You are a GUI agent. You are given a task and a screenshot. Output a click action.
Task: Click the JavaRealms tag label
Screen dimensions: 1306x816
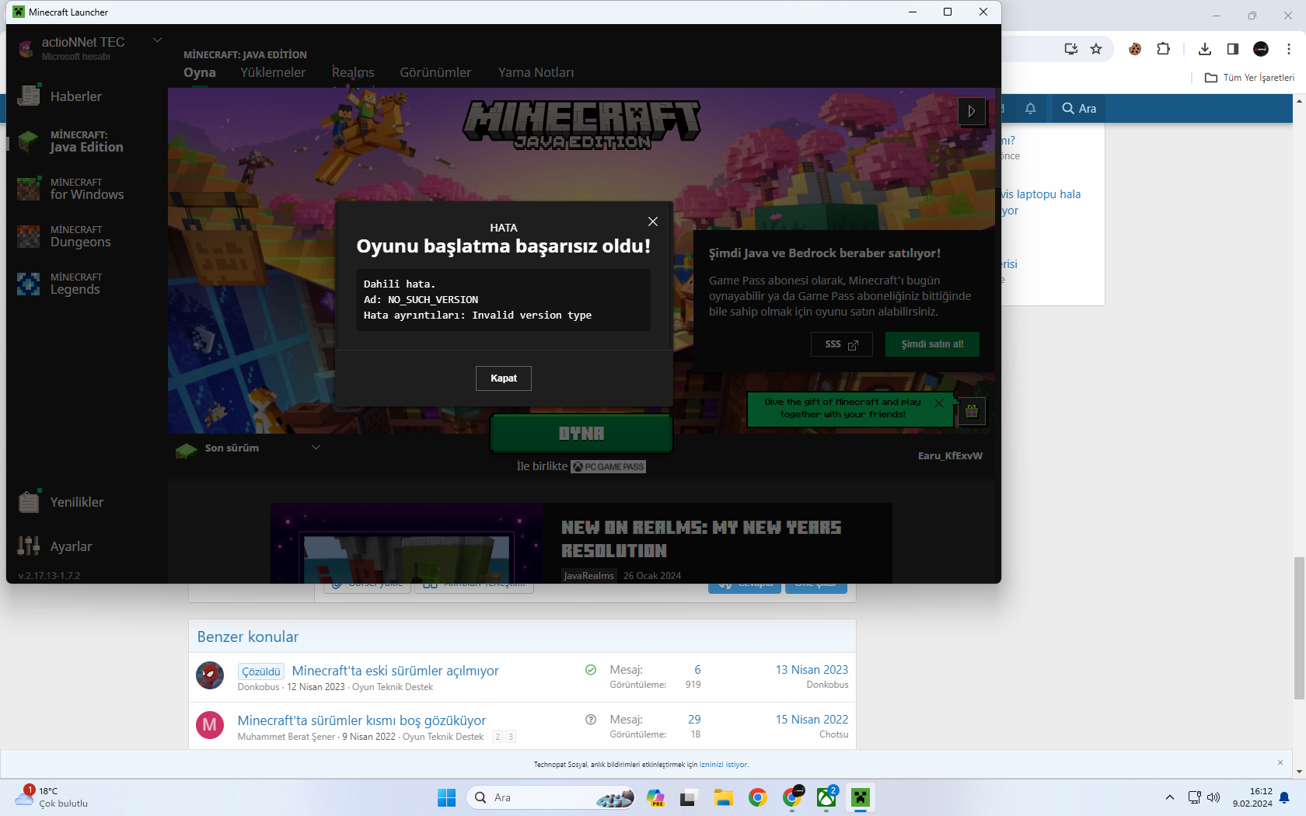click(x=588, y=576)
